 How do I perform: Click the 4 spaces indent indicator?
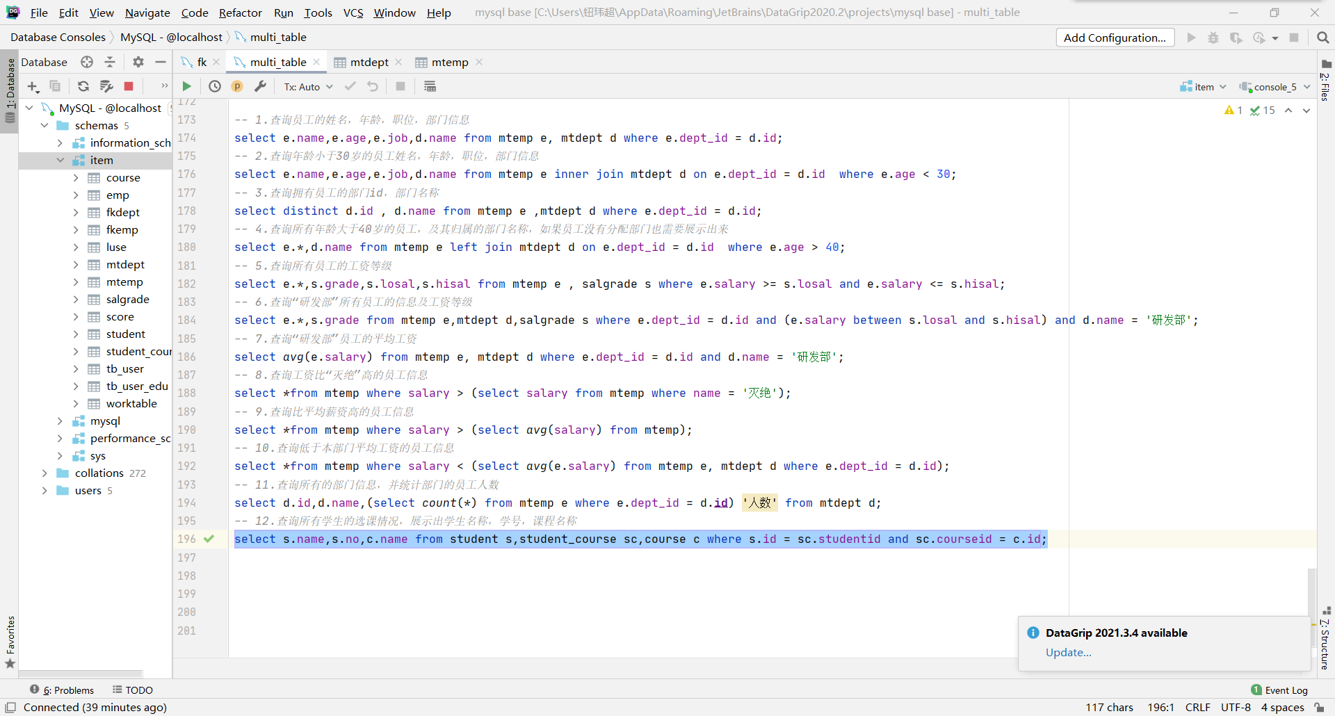tap(1282, 707)
